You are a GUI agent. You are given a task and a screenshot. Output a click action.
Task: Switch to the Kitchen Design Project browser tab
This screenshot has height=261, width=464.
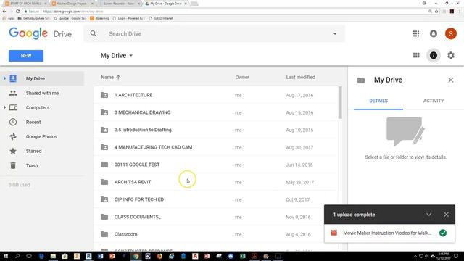tap(72, 4)
